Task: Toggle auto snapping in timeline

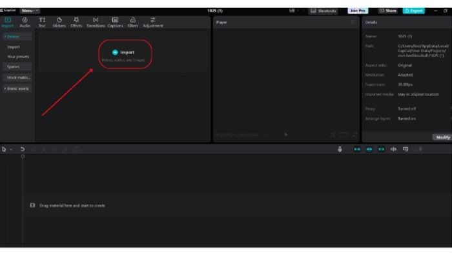Action: (x=369, y=149)
